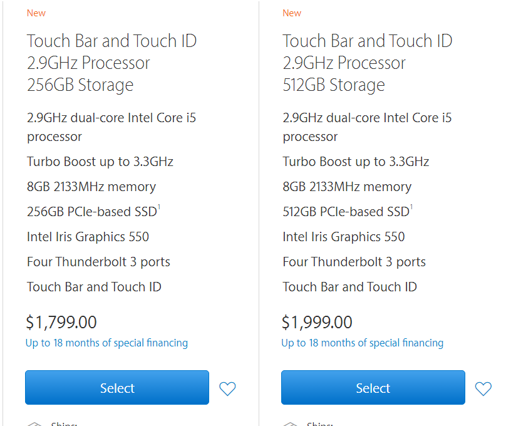Select the $1,799.00 256GB model
The image size is (506, 426).
click(117, 388)
